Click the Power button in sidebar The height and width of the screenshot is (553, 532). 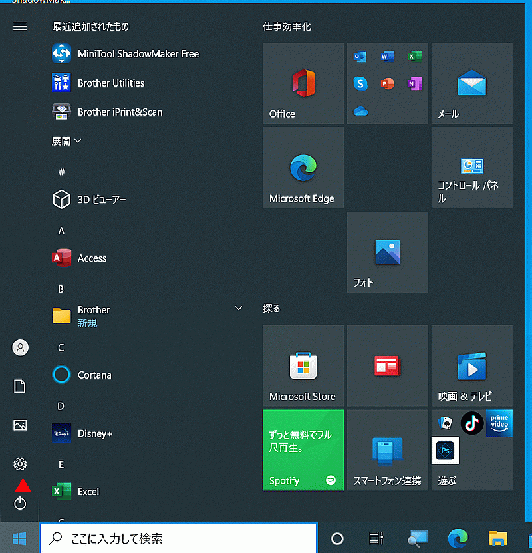coord(20,503)
